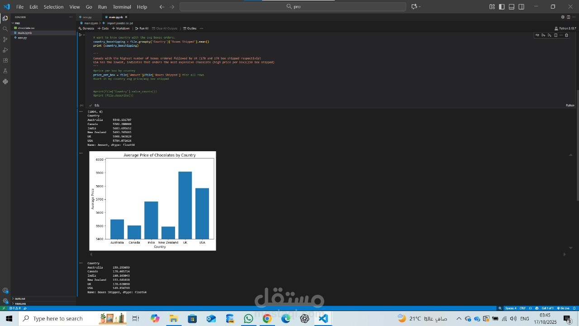Expand the OUTLINE section at the bottom

[19, 299]
